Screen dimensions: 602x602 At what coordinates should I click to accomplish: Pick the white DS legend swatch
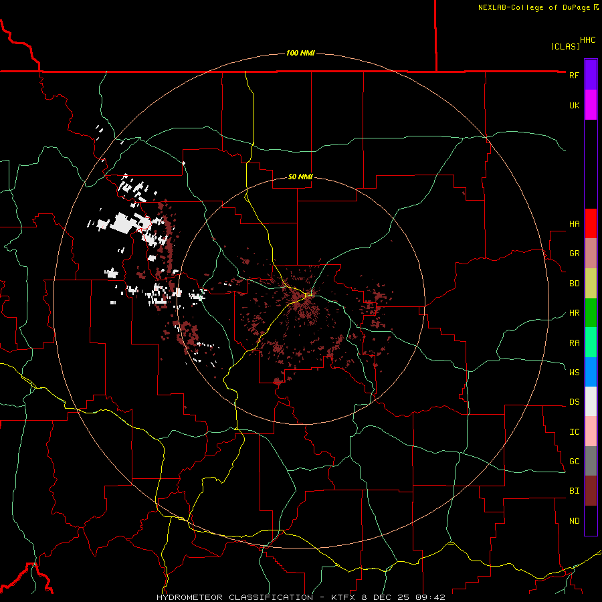(x=591, y=401)
